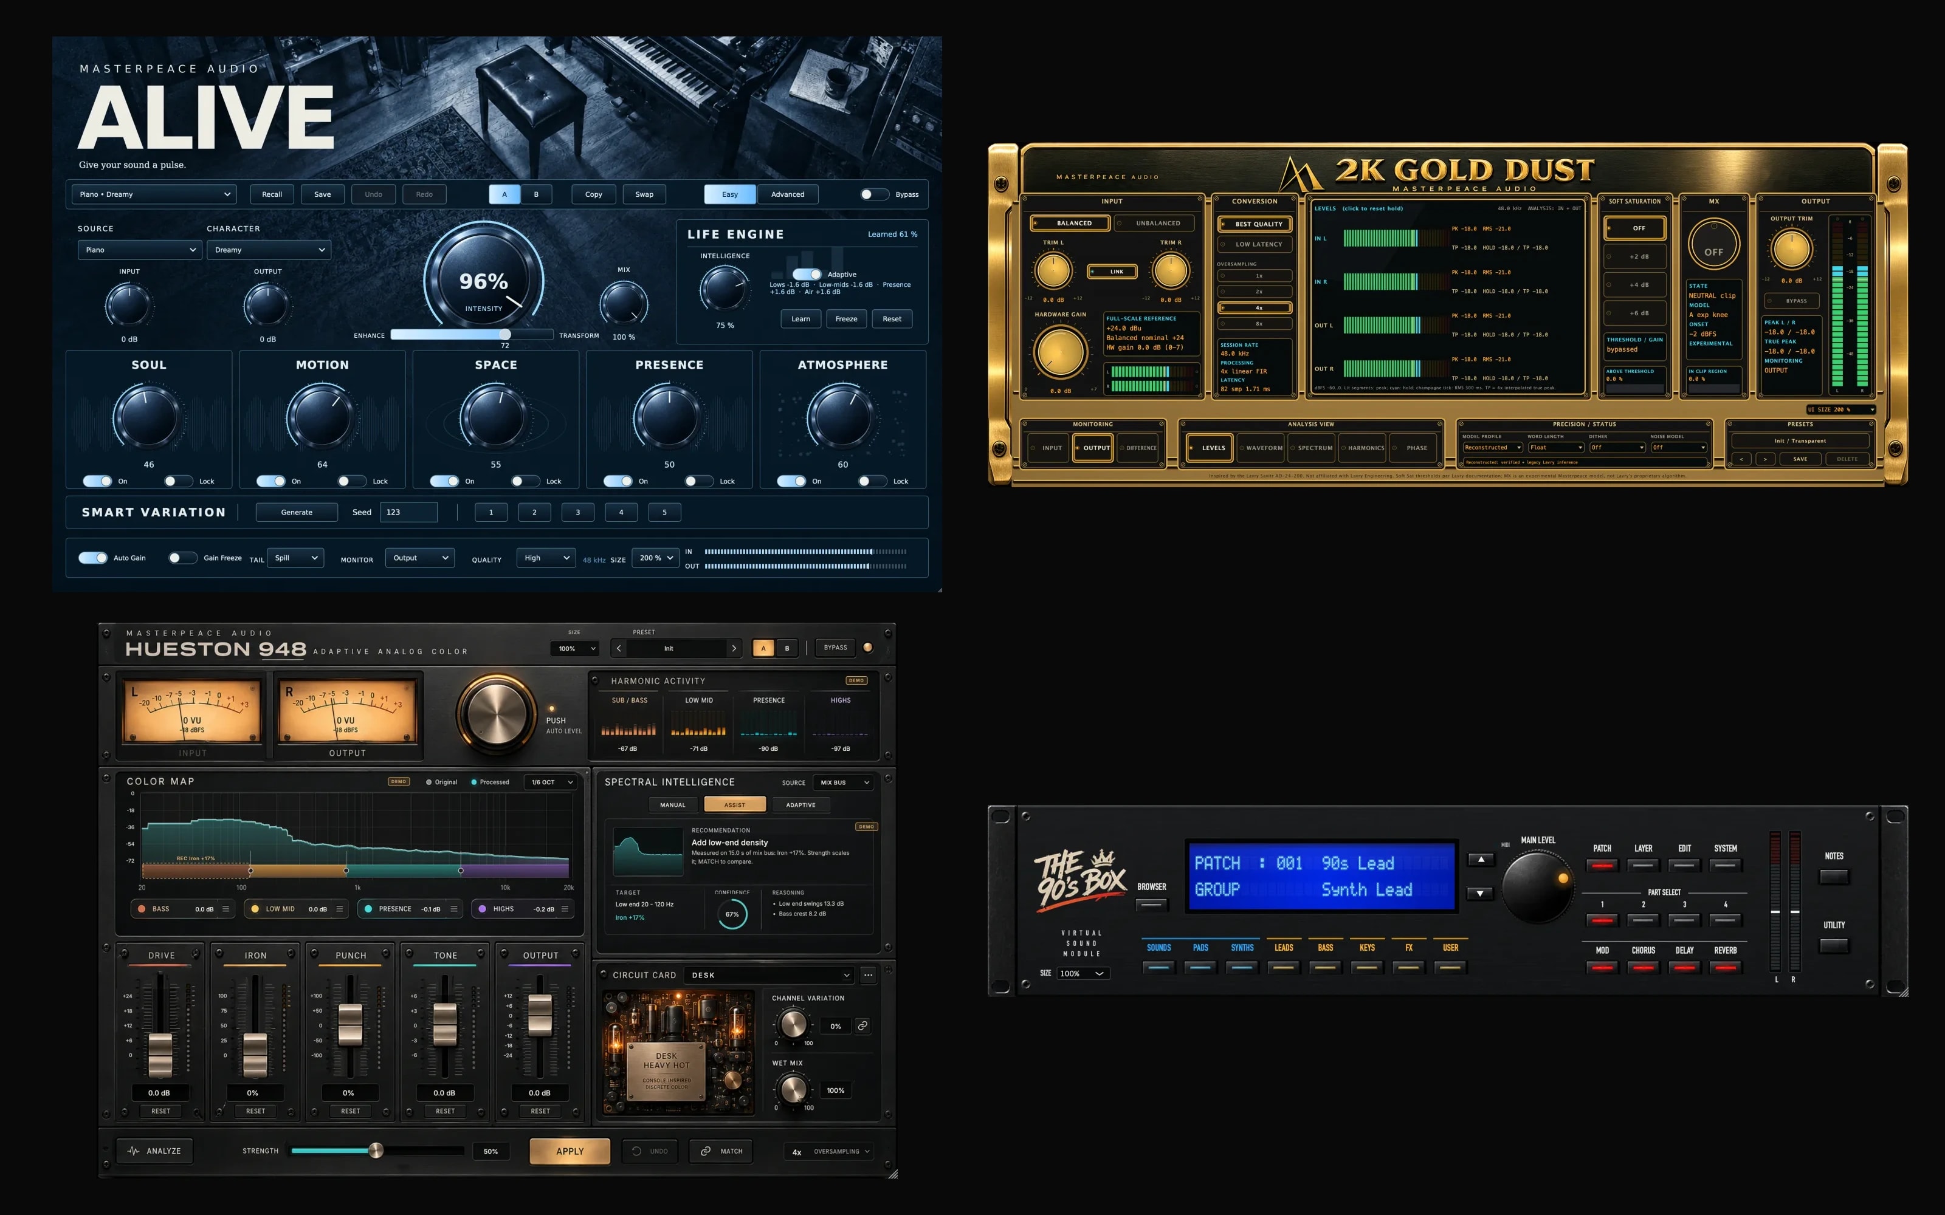Screen dimensions: 1945x1215
Task: Open the Piano • Dreamy preset dropdown
Action: tap(154, 194)
